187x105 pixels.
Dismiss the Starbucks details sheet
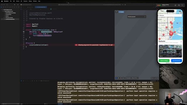pyautogui.click(x=181, y=42)
